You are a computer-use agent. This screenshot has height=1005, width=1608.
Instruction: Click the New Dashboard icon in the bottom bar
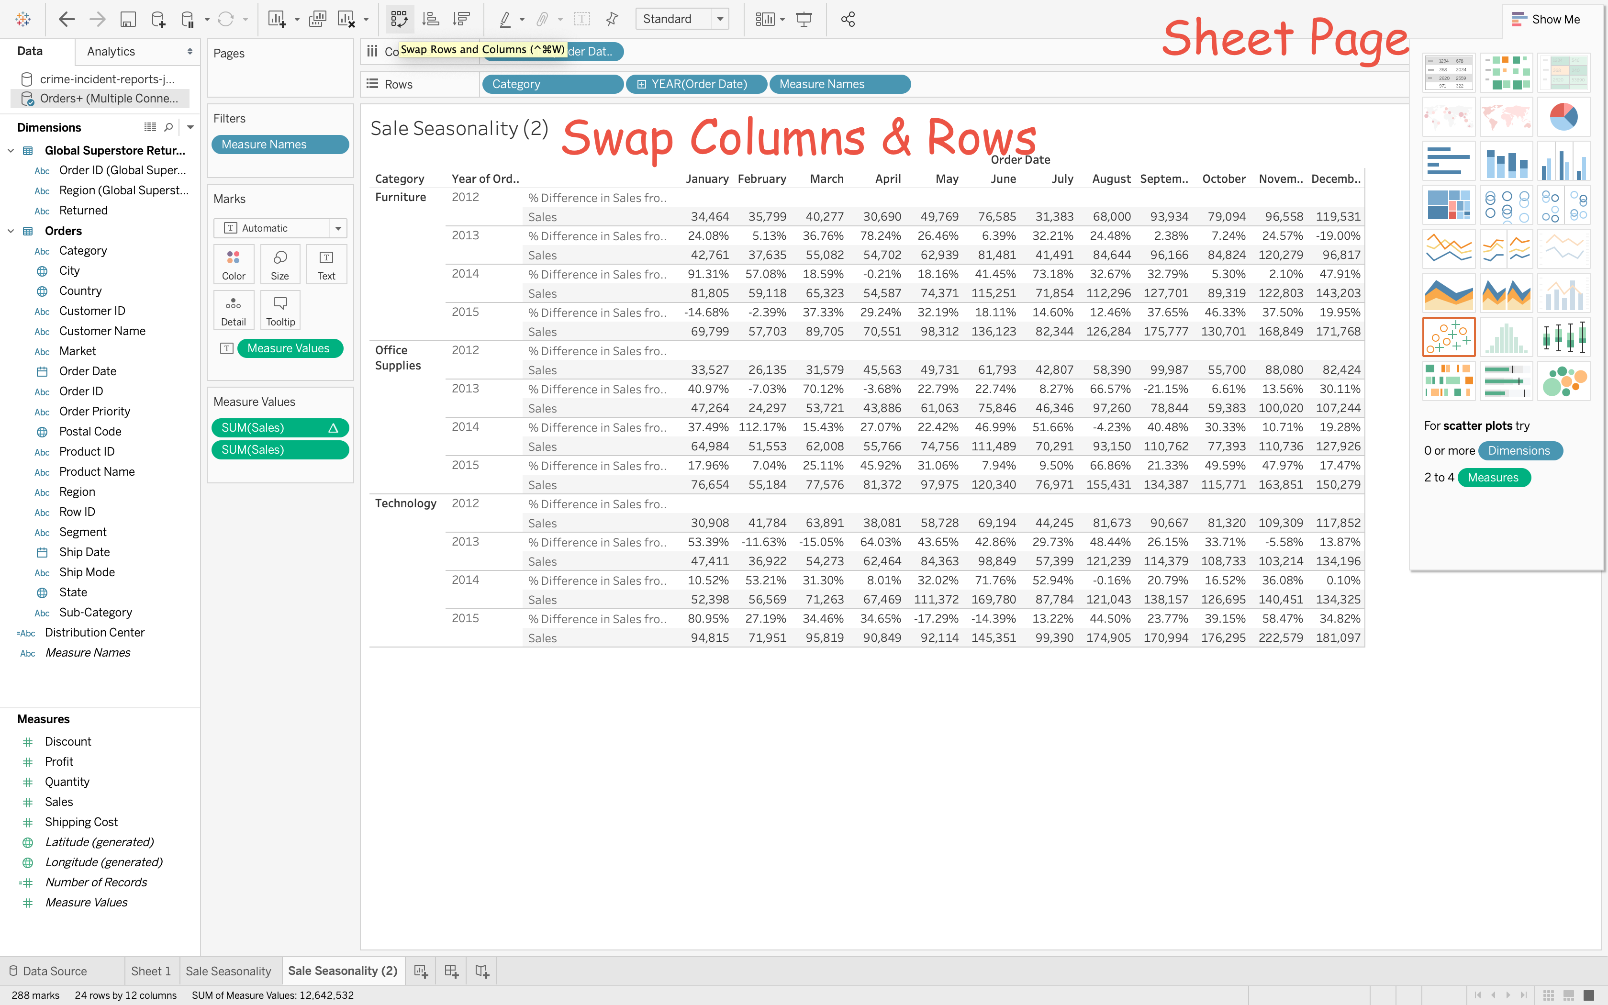point(452,971)
